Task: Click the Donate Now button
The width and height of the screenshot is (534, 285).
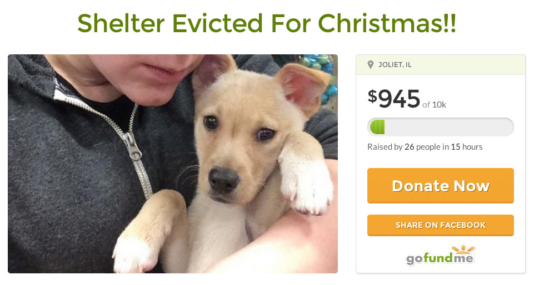Action: coord(440,186)
